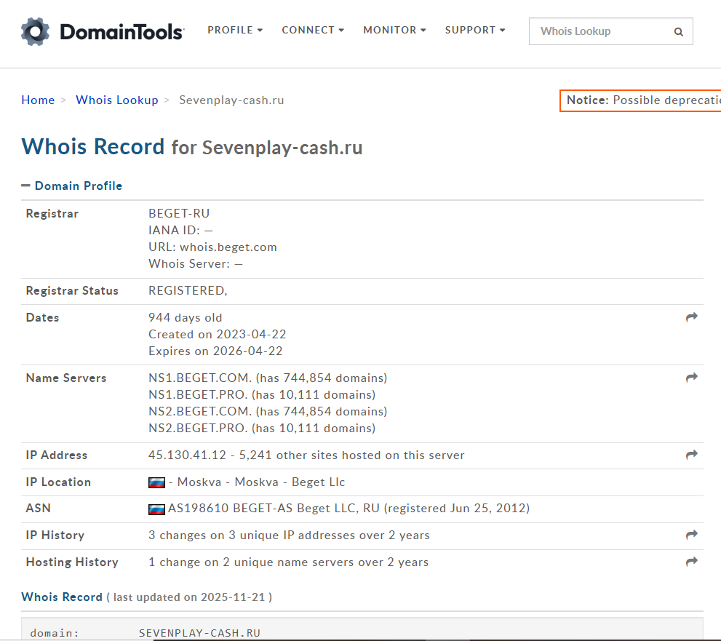
Task: Open the CONNECT dropdown menu
Action: click(x=313, y=30)
